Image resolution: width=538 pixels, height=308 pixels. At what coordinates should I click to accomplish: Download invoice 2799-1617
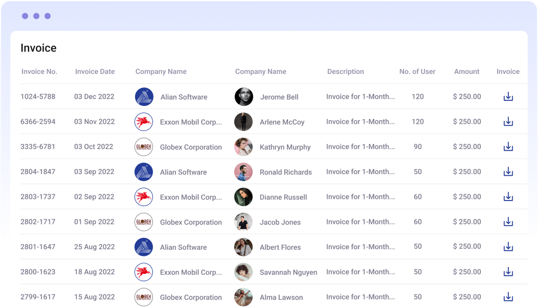pos(508,297)
